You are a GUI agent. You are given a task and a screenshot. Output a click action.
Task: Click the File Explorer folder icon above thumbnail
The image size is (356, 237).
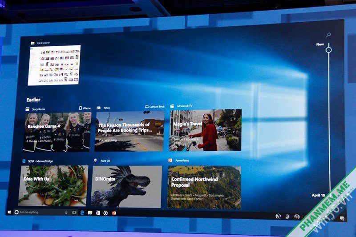point(32,43)
